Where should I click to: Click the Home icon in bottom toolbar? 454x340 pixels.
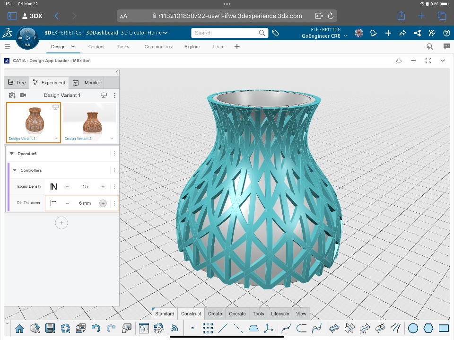pos(19,328)
